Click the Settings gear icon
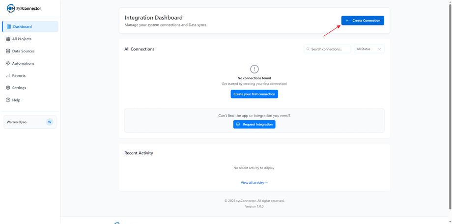Screen dimensions: 452x224 pyautogui.click(x=8, y=88)
